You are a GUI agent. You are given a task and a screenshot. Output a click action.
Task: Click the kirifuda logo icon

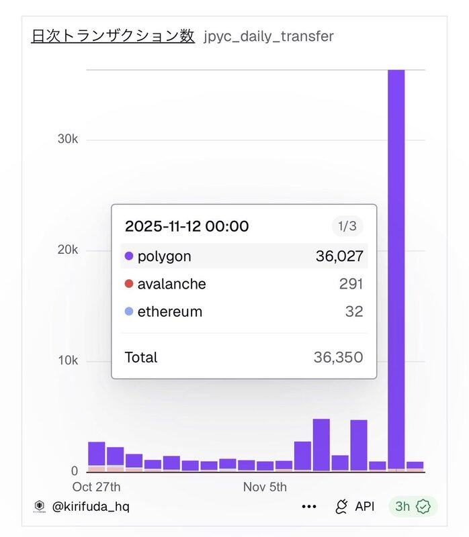click(x=39, y=507)
